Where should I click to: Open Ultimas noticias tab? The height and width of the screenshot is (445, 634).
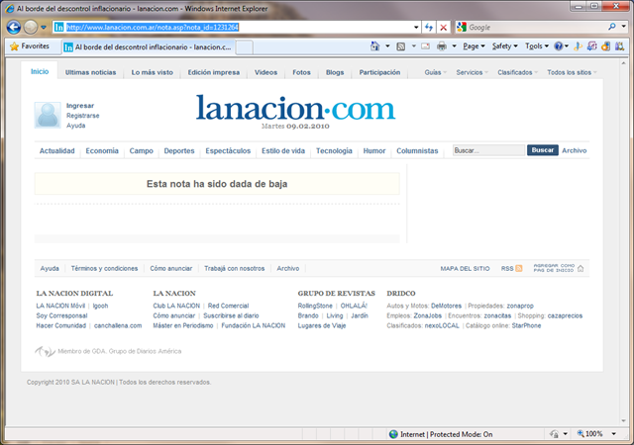90,72
